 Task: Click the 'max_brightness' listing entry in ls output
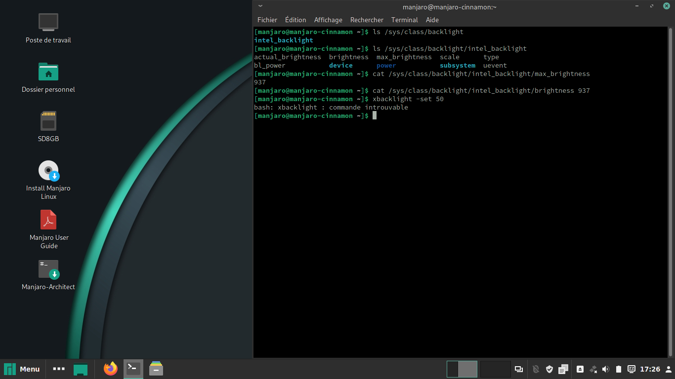click(x=404, y=57)
